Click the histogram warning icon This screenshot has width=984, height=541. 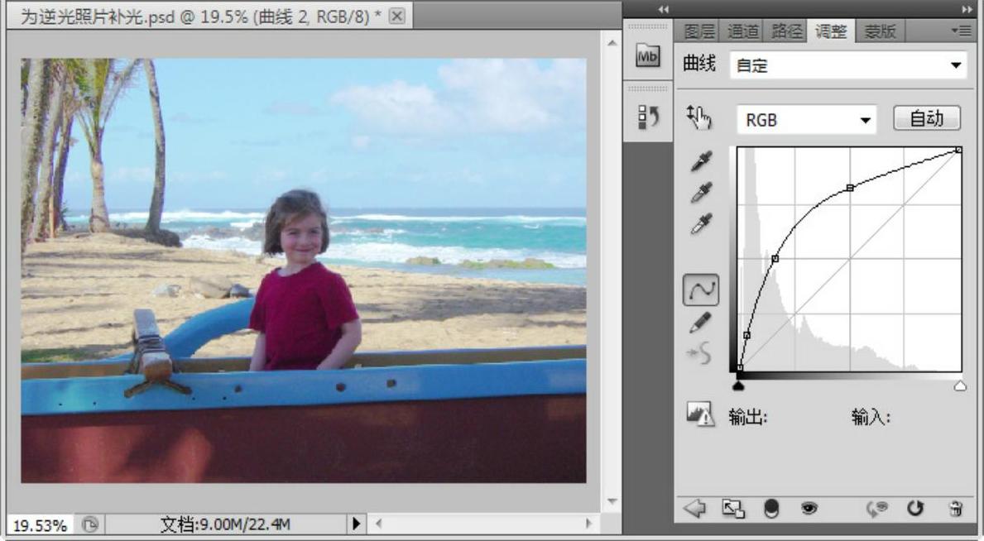[x=700, y=416]
